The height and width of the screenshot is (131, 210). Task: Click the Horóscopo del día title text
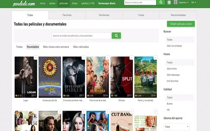point(50,100)
